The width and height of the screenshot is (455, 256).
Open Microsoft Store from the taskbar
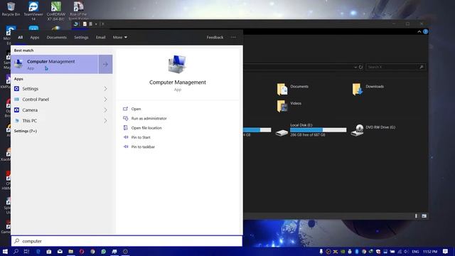click(49, 251)
